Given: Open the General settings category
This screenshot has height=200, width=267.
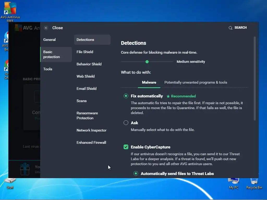Looking at the screenshot, I should coord(49,40).
